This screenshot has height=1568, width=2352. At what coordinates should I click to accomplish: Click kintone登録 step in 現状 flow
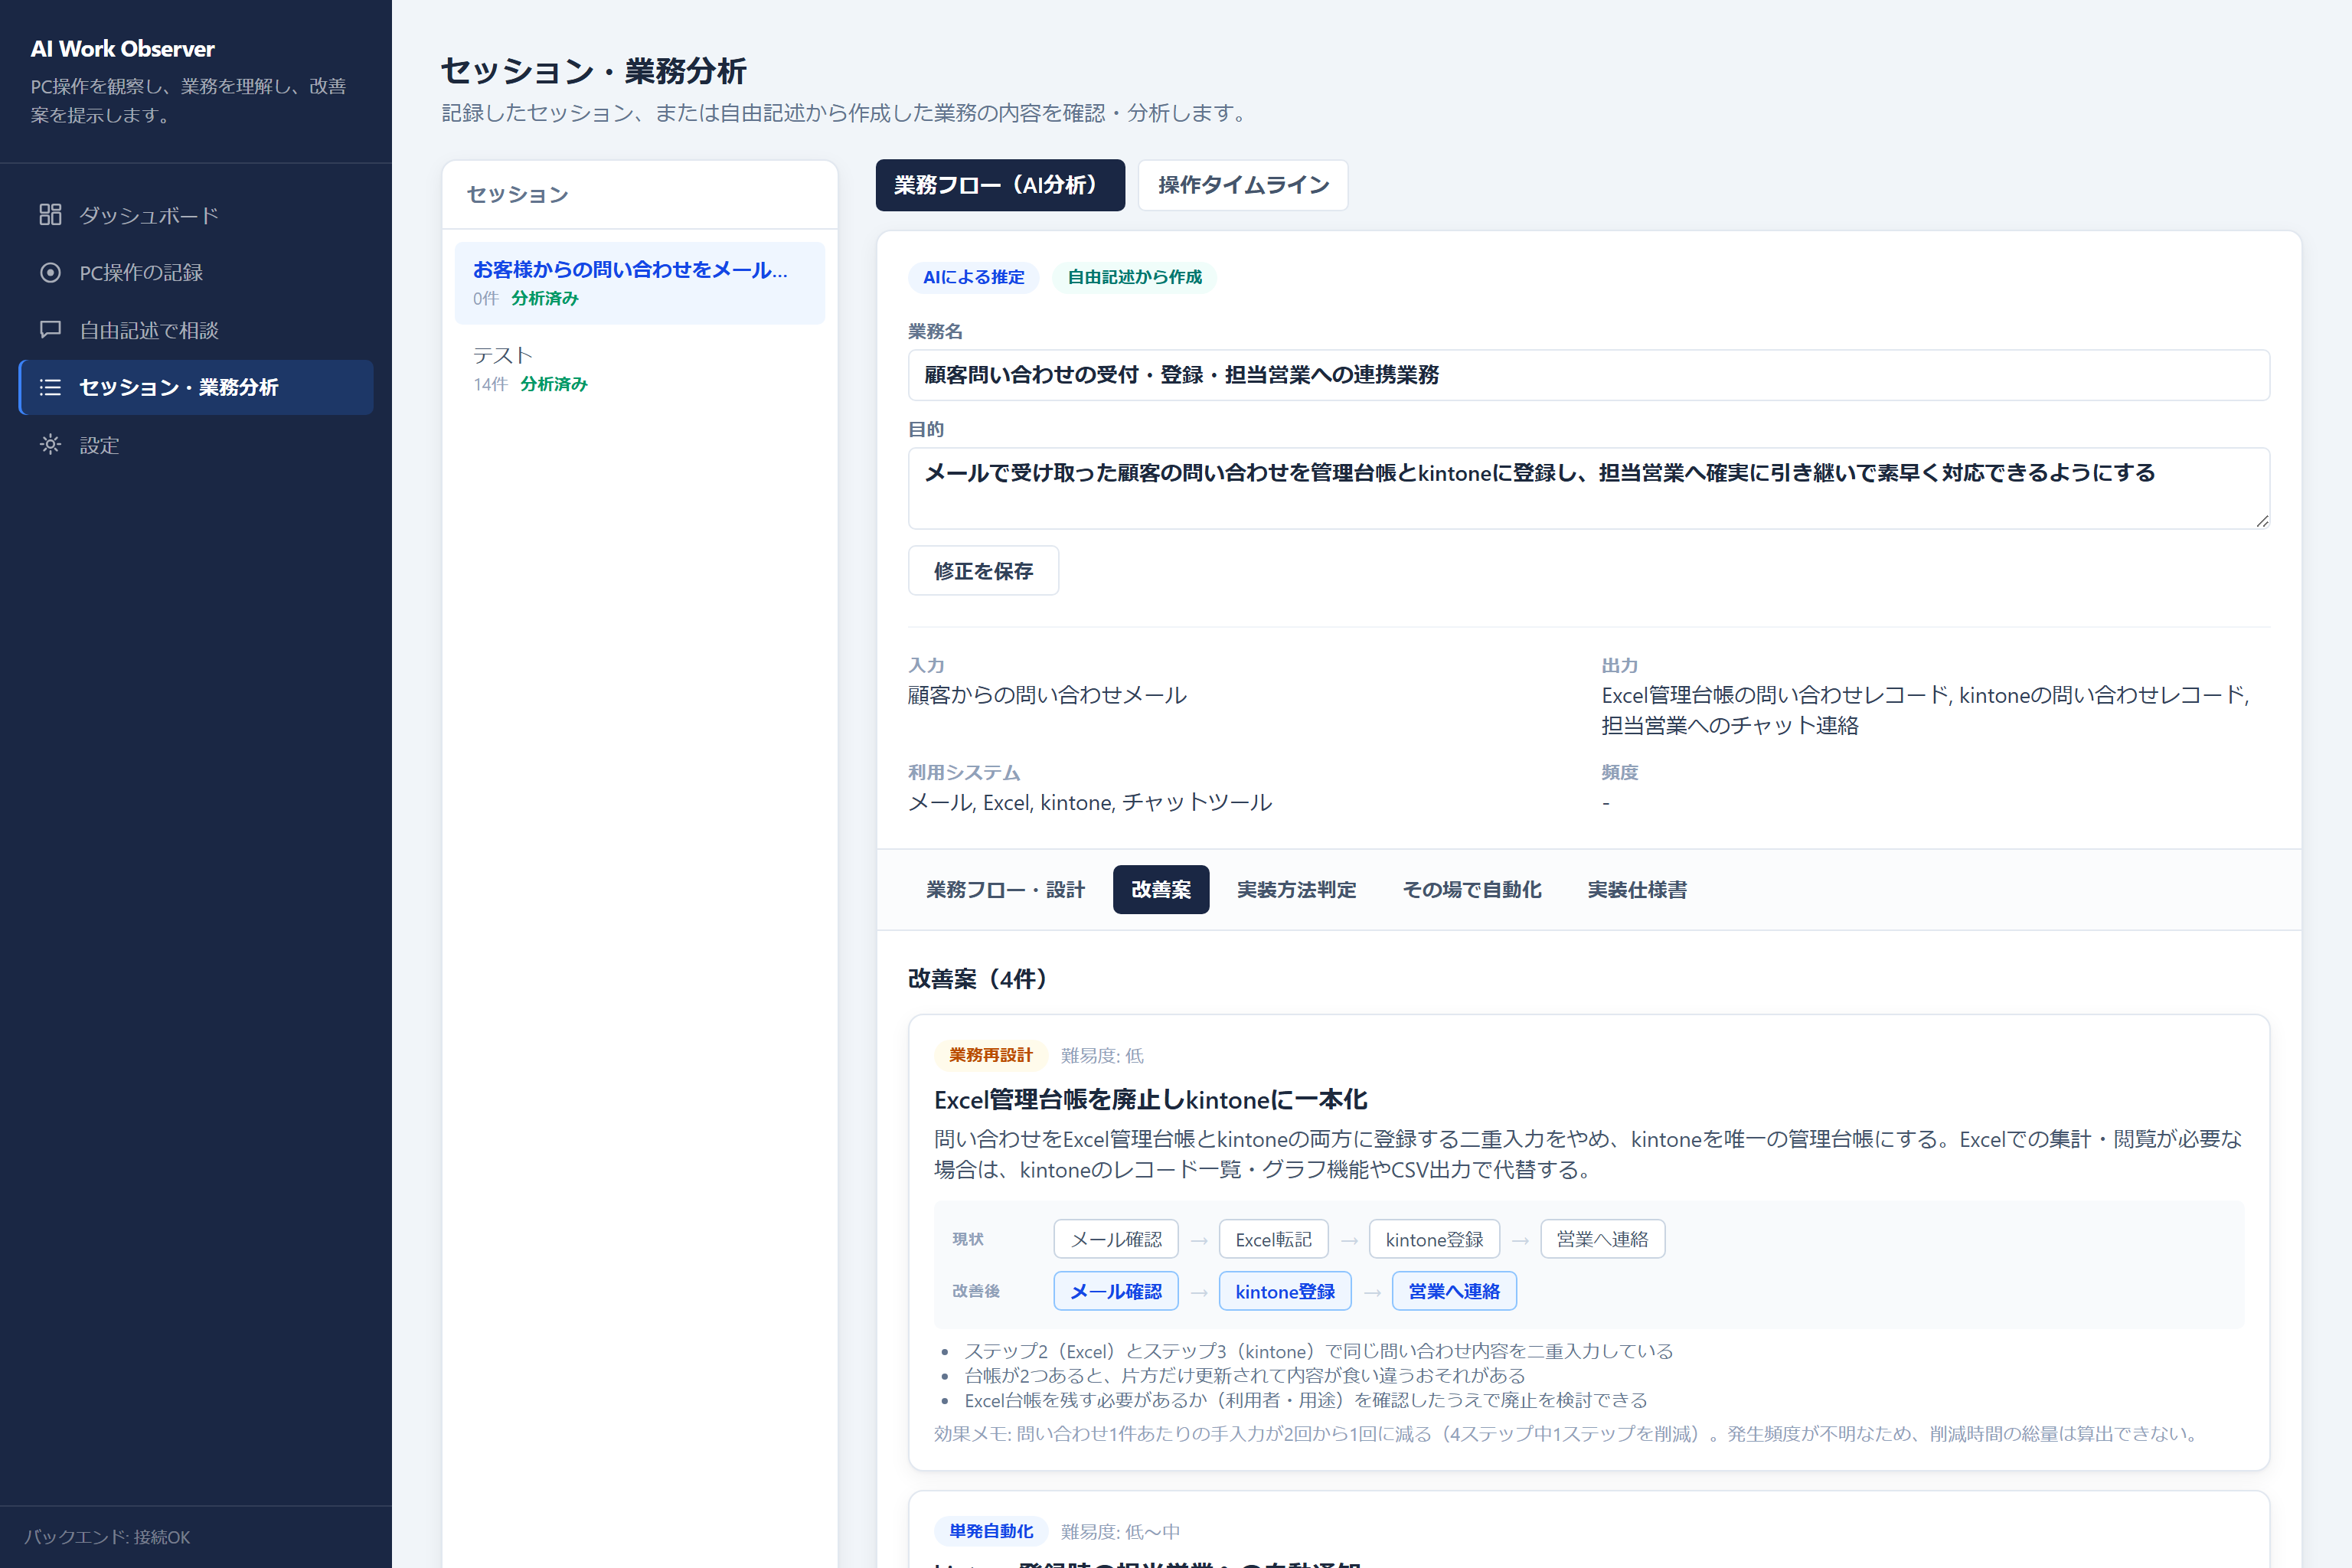click(1434, 1239)
